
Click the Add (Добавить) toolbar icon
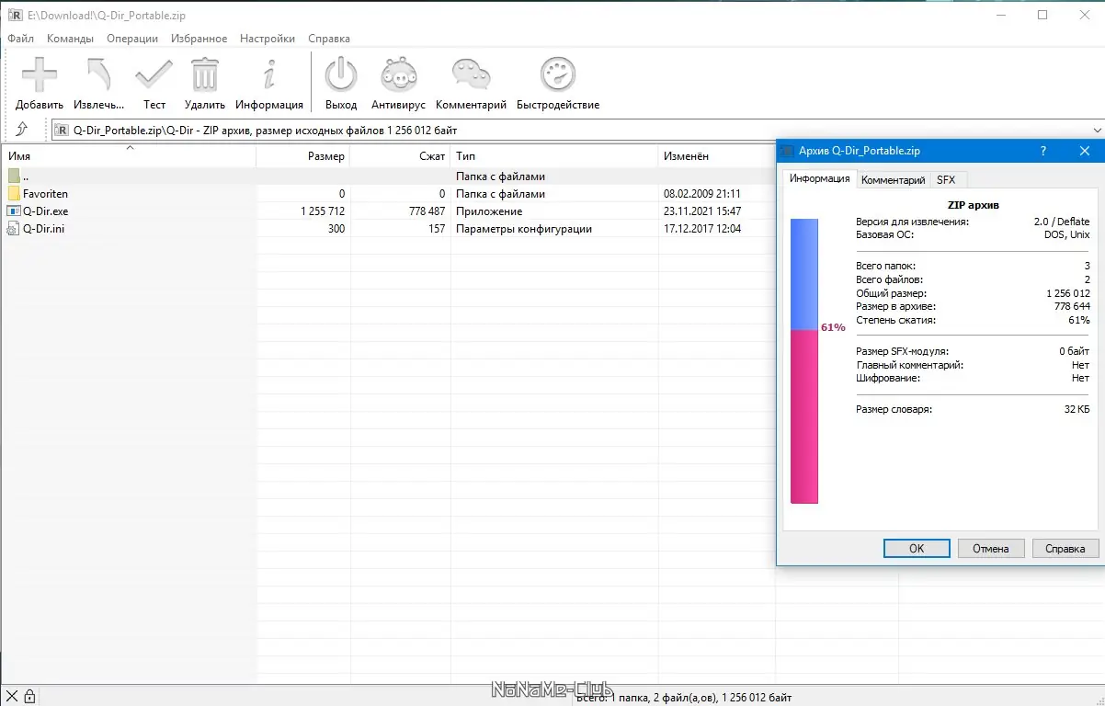pos(40,74)
